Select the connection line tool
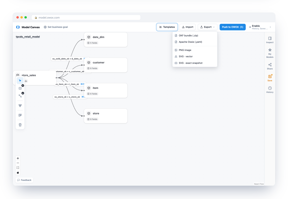The width and height of the screenshot is (288, 199). 20,96
